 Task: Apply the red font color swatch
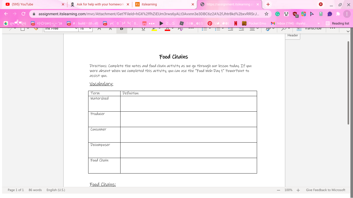[x=167, y=29]
